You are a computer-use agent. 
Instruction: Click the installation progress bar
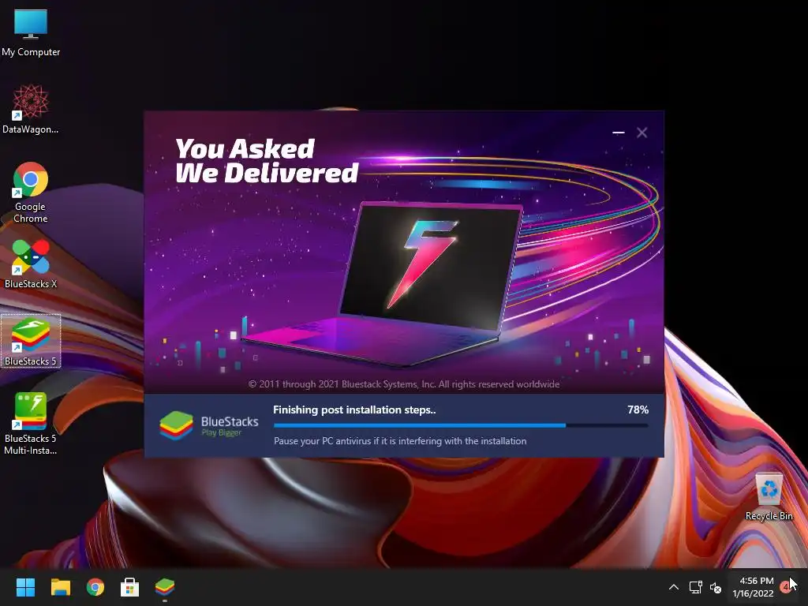(x=461, y=425)
